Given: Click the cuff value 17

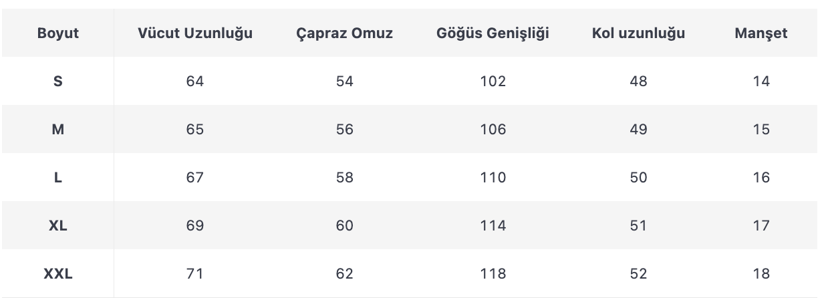Looking at the screenshot, I should coord(761,226).
